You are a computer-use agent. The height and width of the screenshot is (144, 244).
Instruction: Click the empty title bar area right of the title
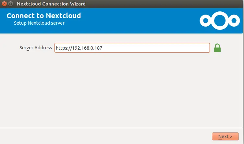tap(164, 4)
